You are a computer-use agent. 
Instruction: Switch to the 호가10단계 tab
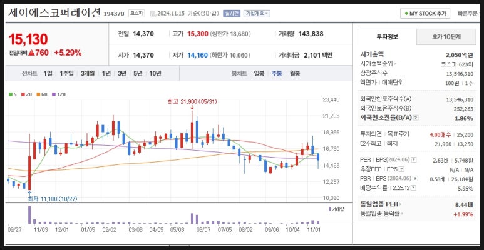tap(446, 37)
